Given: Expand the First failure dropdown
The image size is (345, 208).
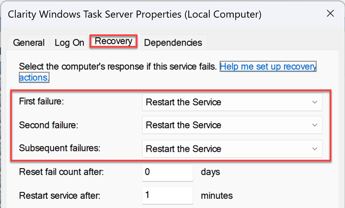Looking at the screenshot, I should point(232,102).
